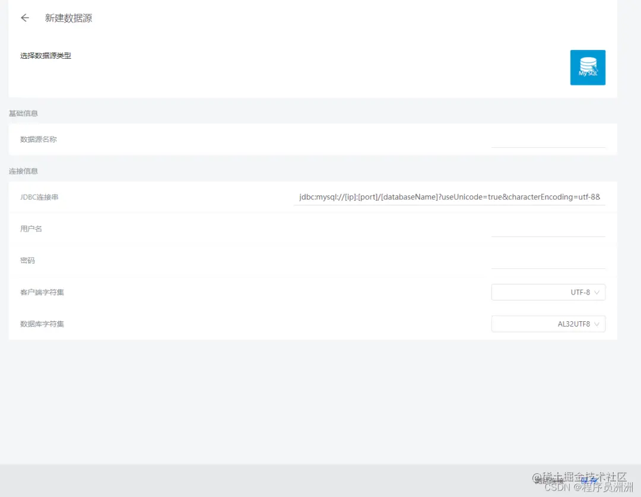Click the 选择数据源类型 heading
Screen dimensions: 641x497
pos(46,56)
